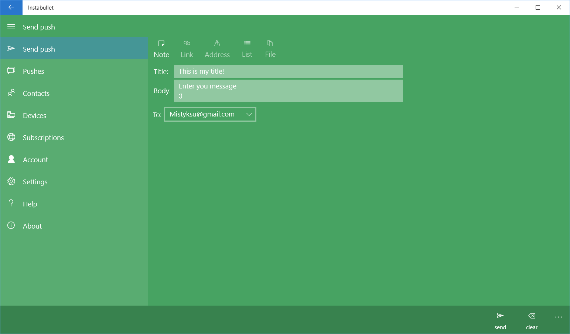Viewport: 570px width, 334px height.
Task: Select the Address push type icon
Action: point(217,48)
